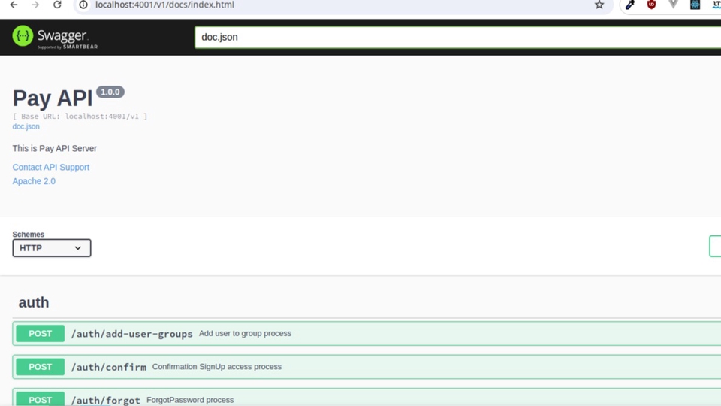Click the browser forward arrow
This screenshot has height=406, width=721.
35,5
